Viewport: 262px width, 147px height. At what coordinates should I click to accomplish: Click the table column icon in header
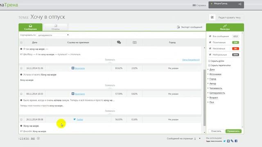(x=135, y=42)
